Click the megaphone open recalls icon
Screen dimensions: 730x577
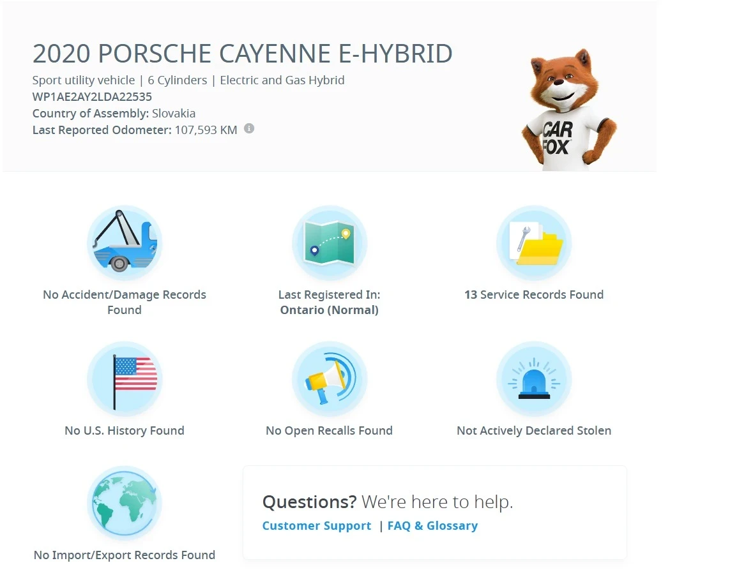click(x=329, y=378)
